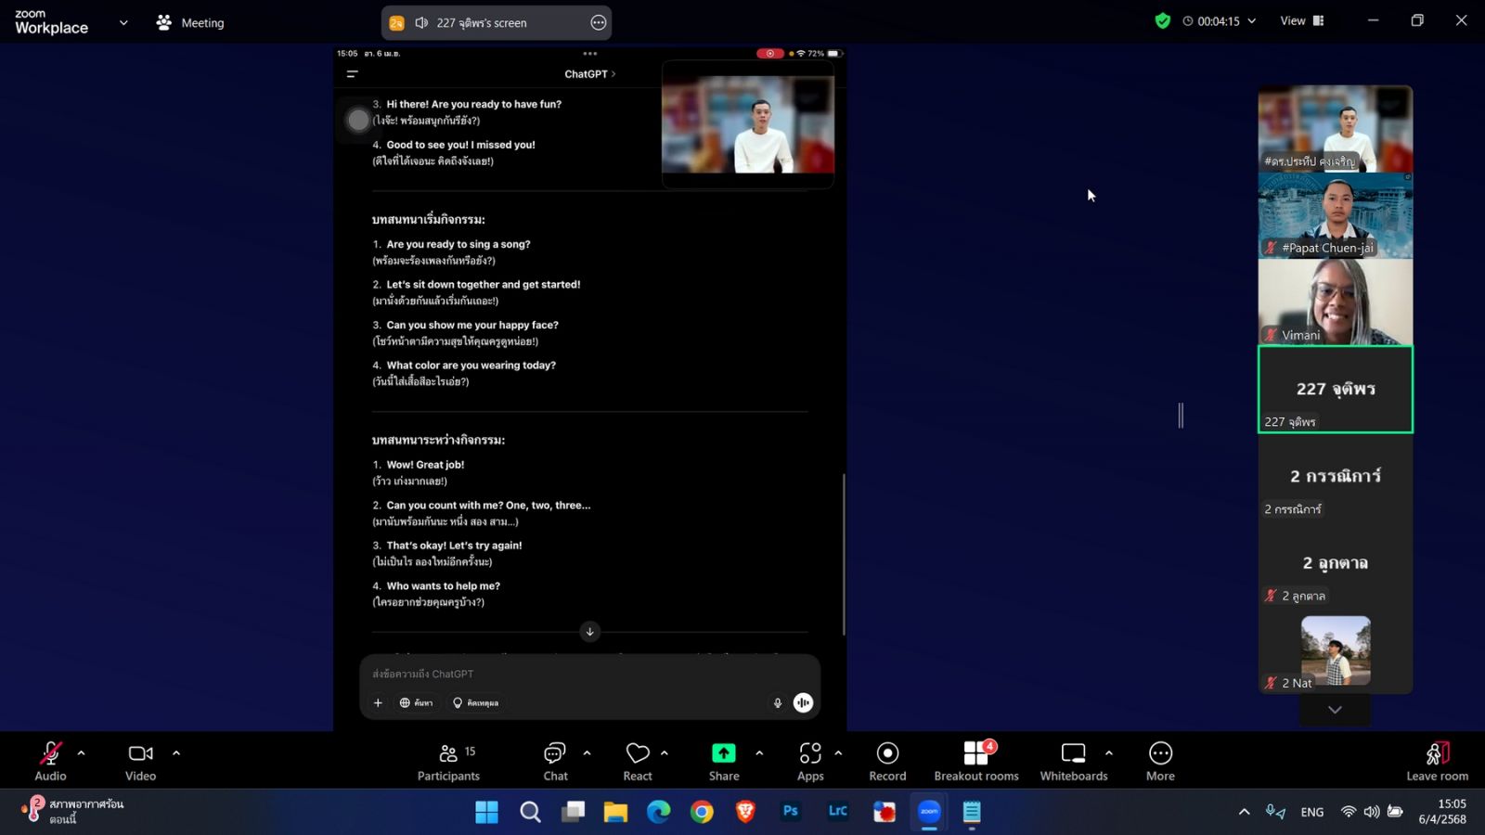Click the encryption shield icon

click(1162, 21)
